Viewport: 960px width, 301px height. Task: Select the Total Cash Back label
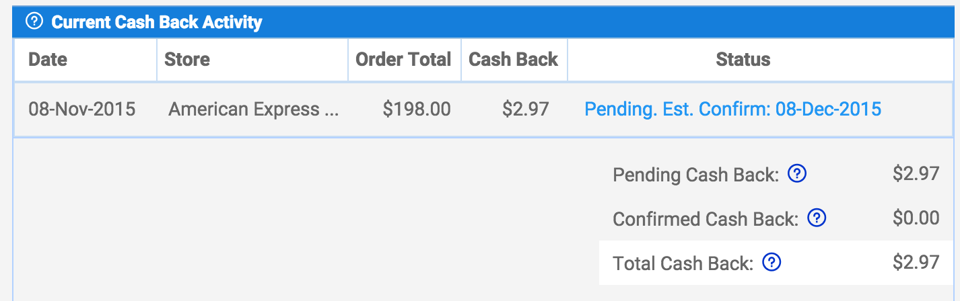(x=683, y=263)
